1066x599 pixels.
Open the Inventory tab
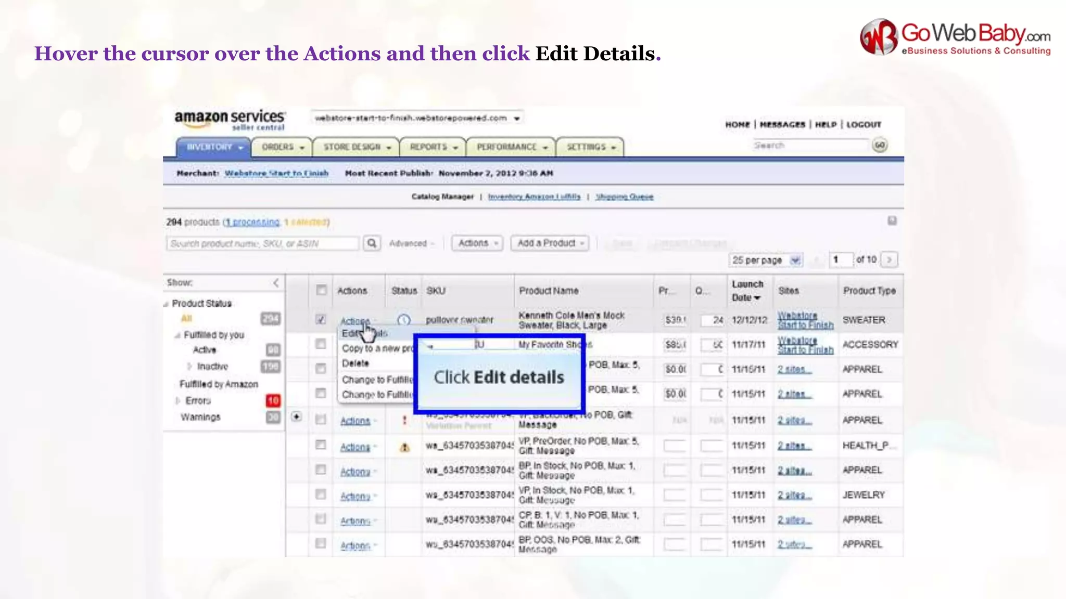point(213,147)
